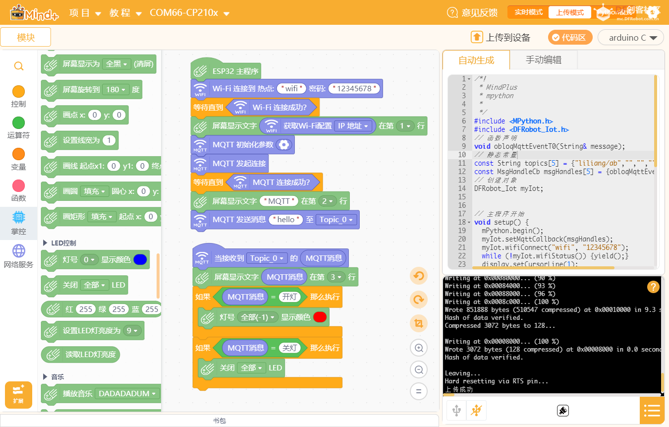Expand the Topic_0 dropdown in MQTT send block
The width and height of the screenshot is (669, 427).
[x=337, y=220]
